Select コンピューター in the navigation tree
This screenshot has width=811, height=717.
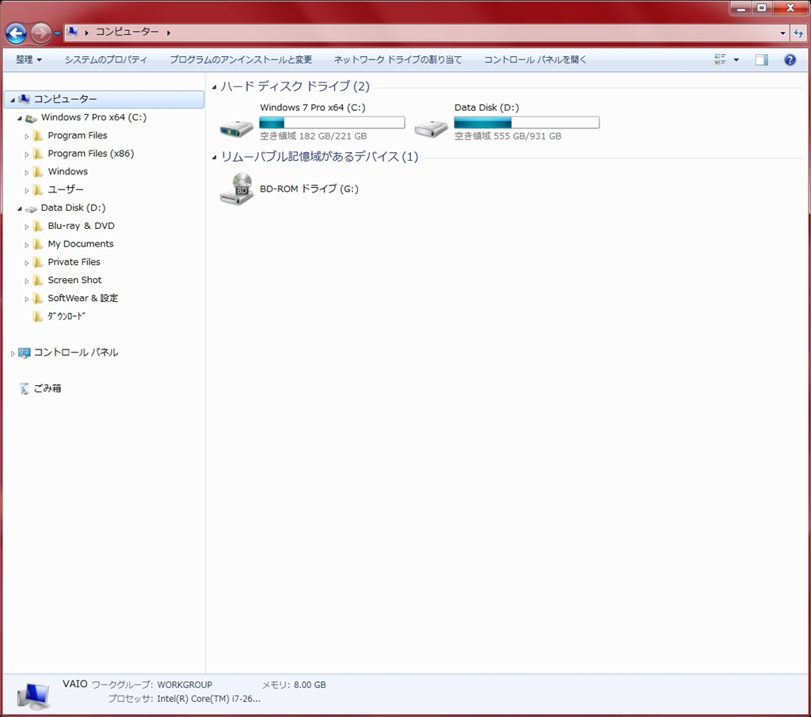tap(104, 99)
